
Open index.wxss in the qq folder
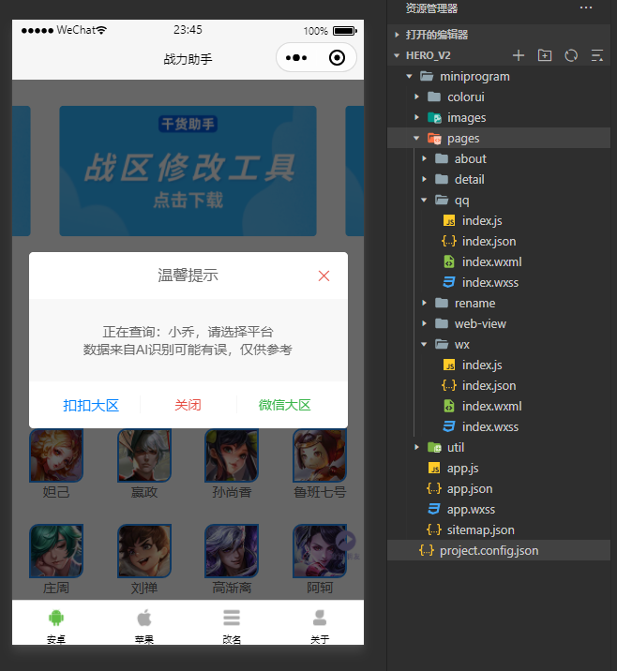point(499,282)
